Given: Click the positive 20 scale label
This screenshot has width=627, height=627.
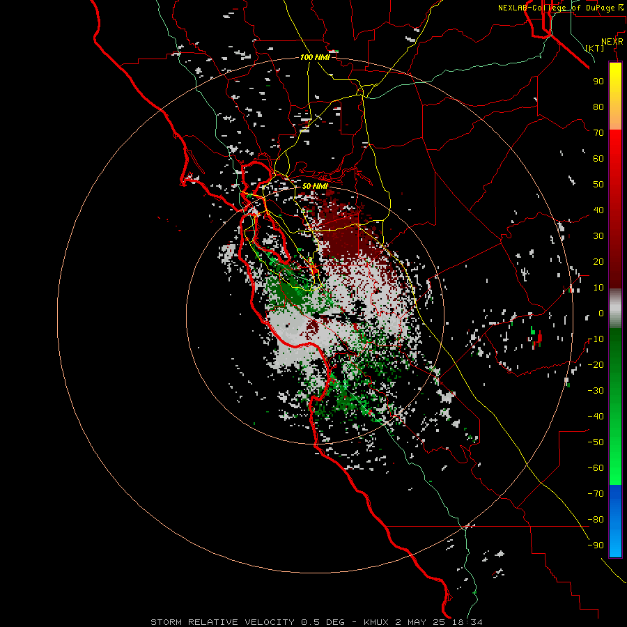Looking at the screenshot, I should click(598, 262).
